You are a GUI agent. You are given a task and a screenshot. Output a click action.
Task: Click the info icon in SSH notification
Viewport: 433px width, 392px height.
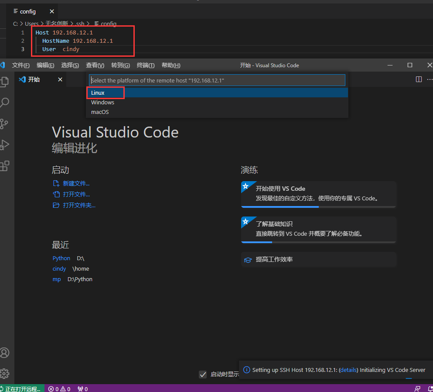[x=247, y=370]
